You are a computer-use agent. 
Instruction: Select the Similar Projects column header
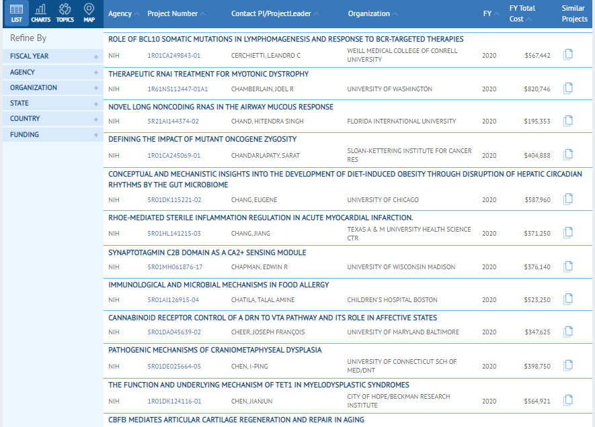pyautogui.click(x=575, y=13)
